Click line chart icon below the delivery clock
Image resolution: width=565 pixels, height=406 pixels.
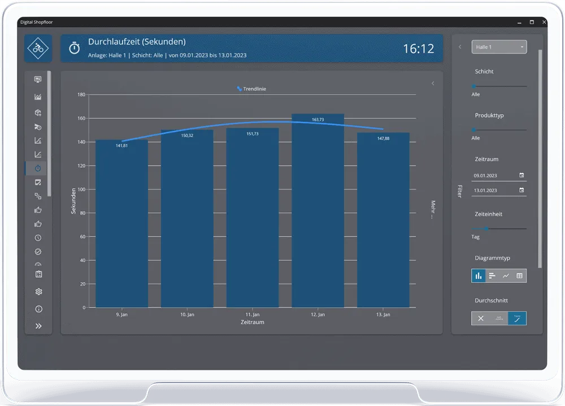coord(38,141)
